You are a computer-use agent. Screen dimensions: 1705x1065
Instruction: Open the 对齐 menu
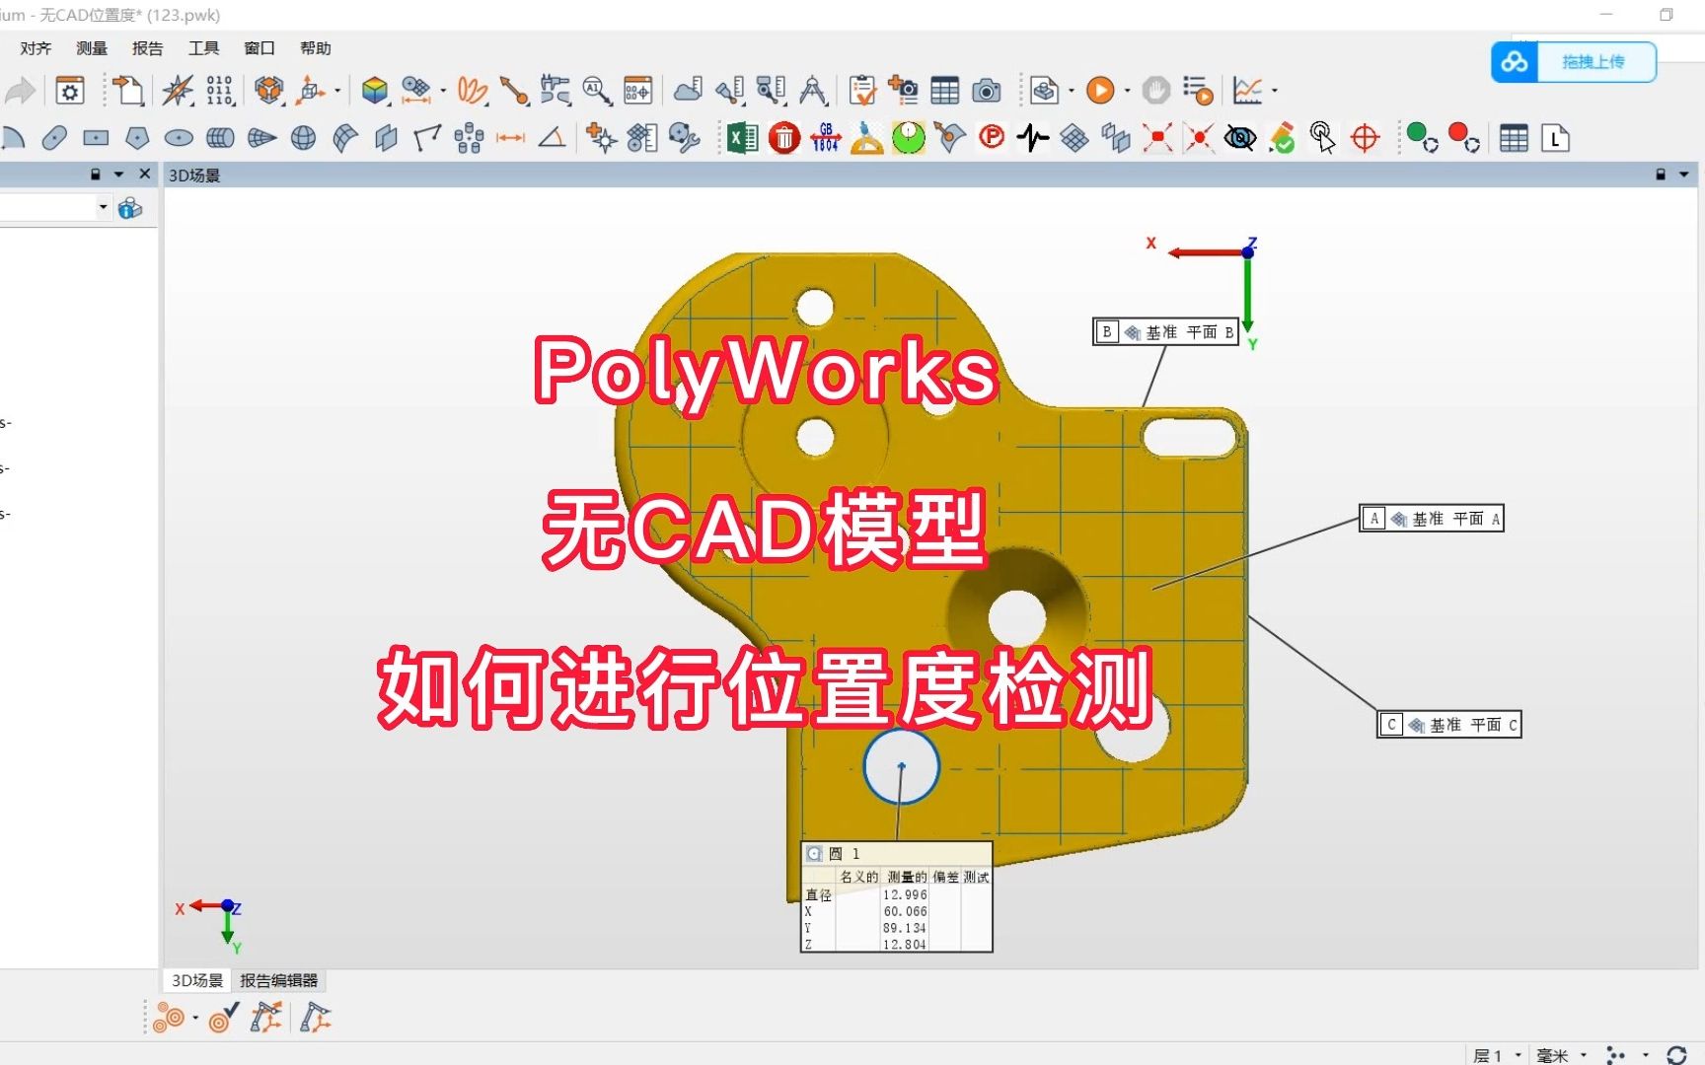(36, 48)
